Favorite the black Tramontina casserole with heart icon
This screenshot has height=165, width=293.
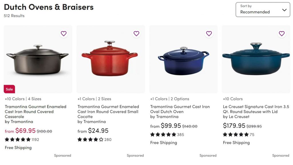(64, 34)
